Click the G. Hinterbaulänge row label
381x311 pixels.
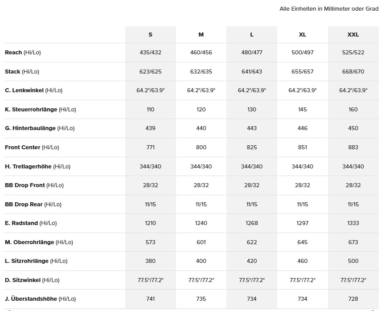point(40,128)
